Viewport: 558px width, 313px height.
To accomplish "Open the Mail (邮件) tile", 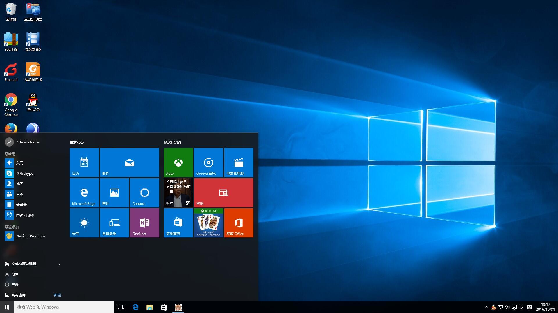I will pyautogui.click(x=130, y=163).
